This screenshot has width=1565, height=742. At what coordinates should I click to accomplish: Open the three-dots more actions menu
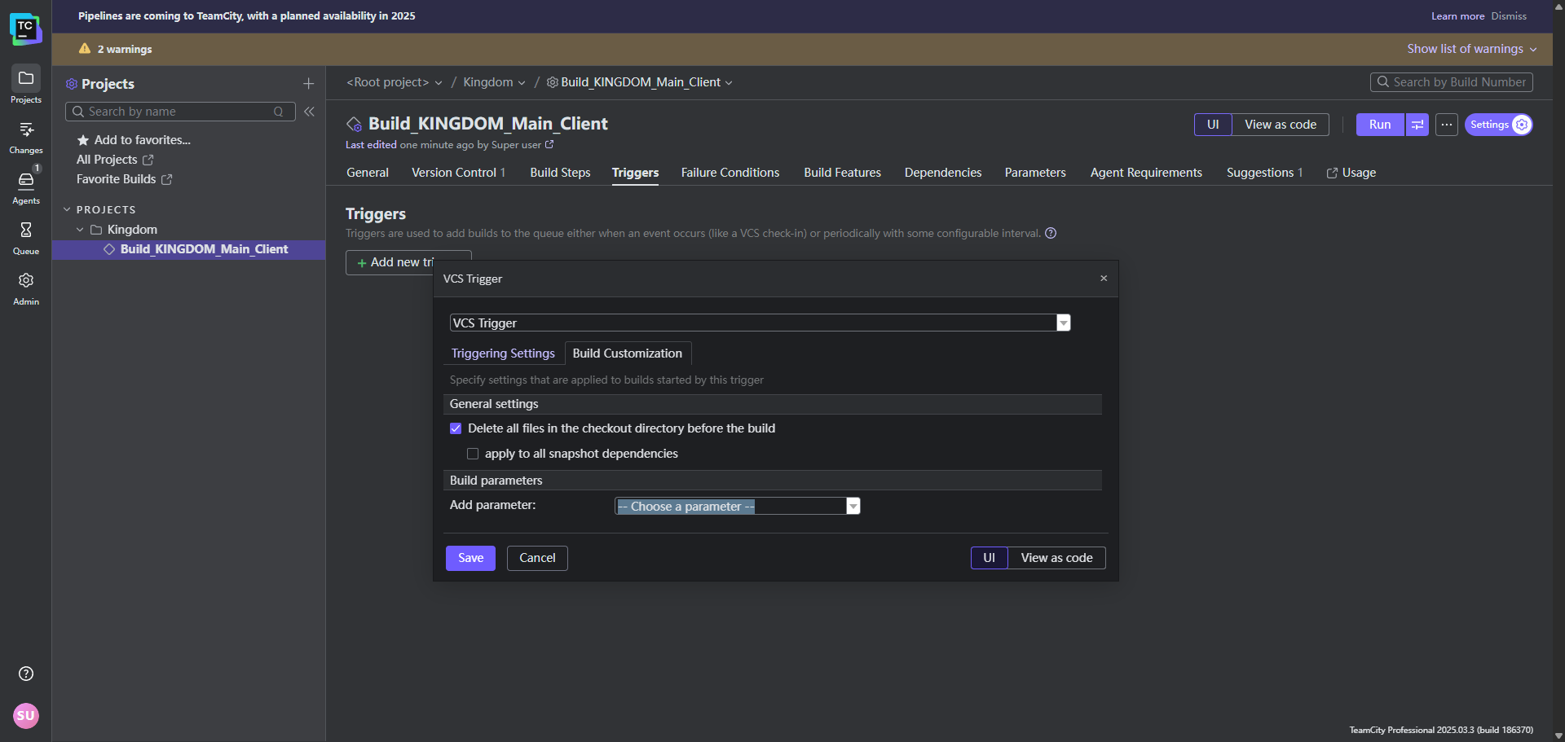click(x=1447, y=125)
